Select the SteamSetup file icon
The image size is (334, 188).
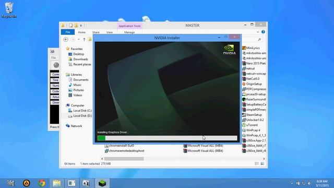244,115
